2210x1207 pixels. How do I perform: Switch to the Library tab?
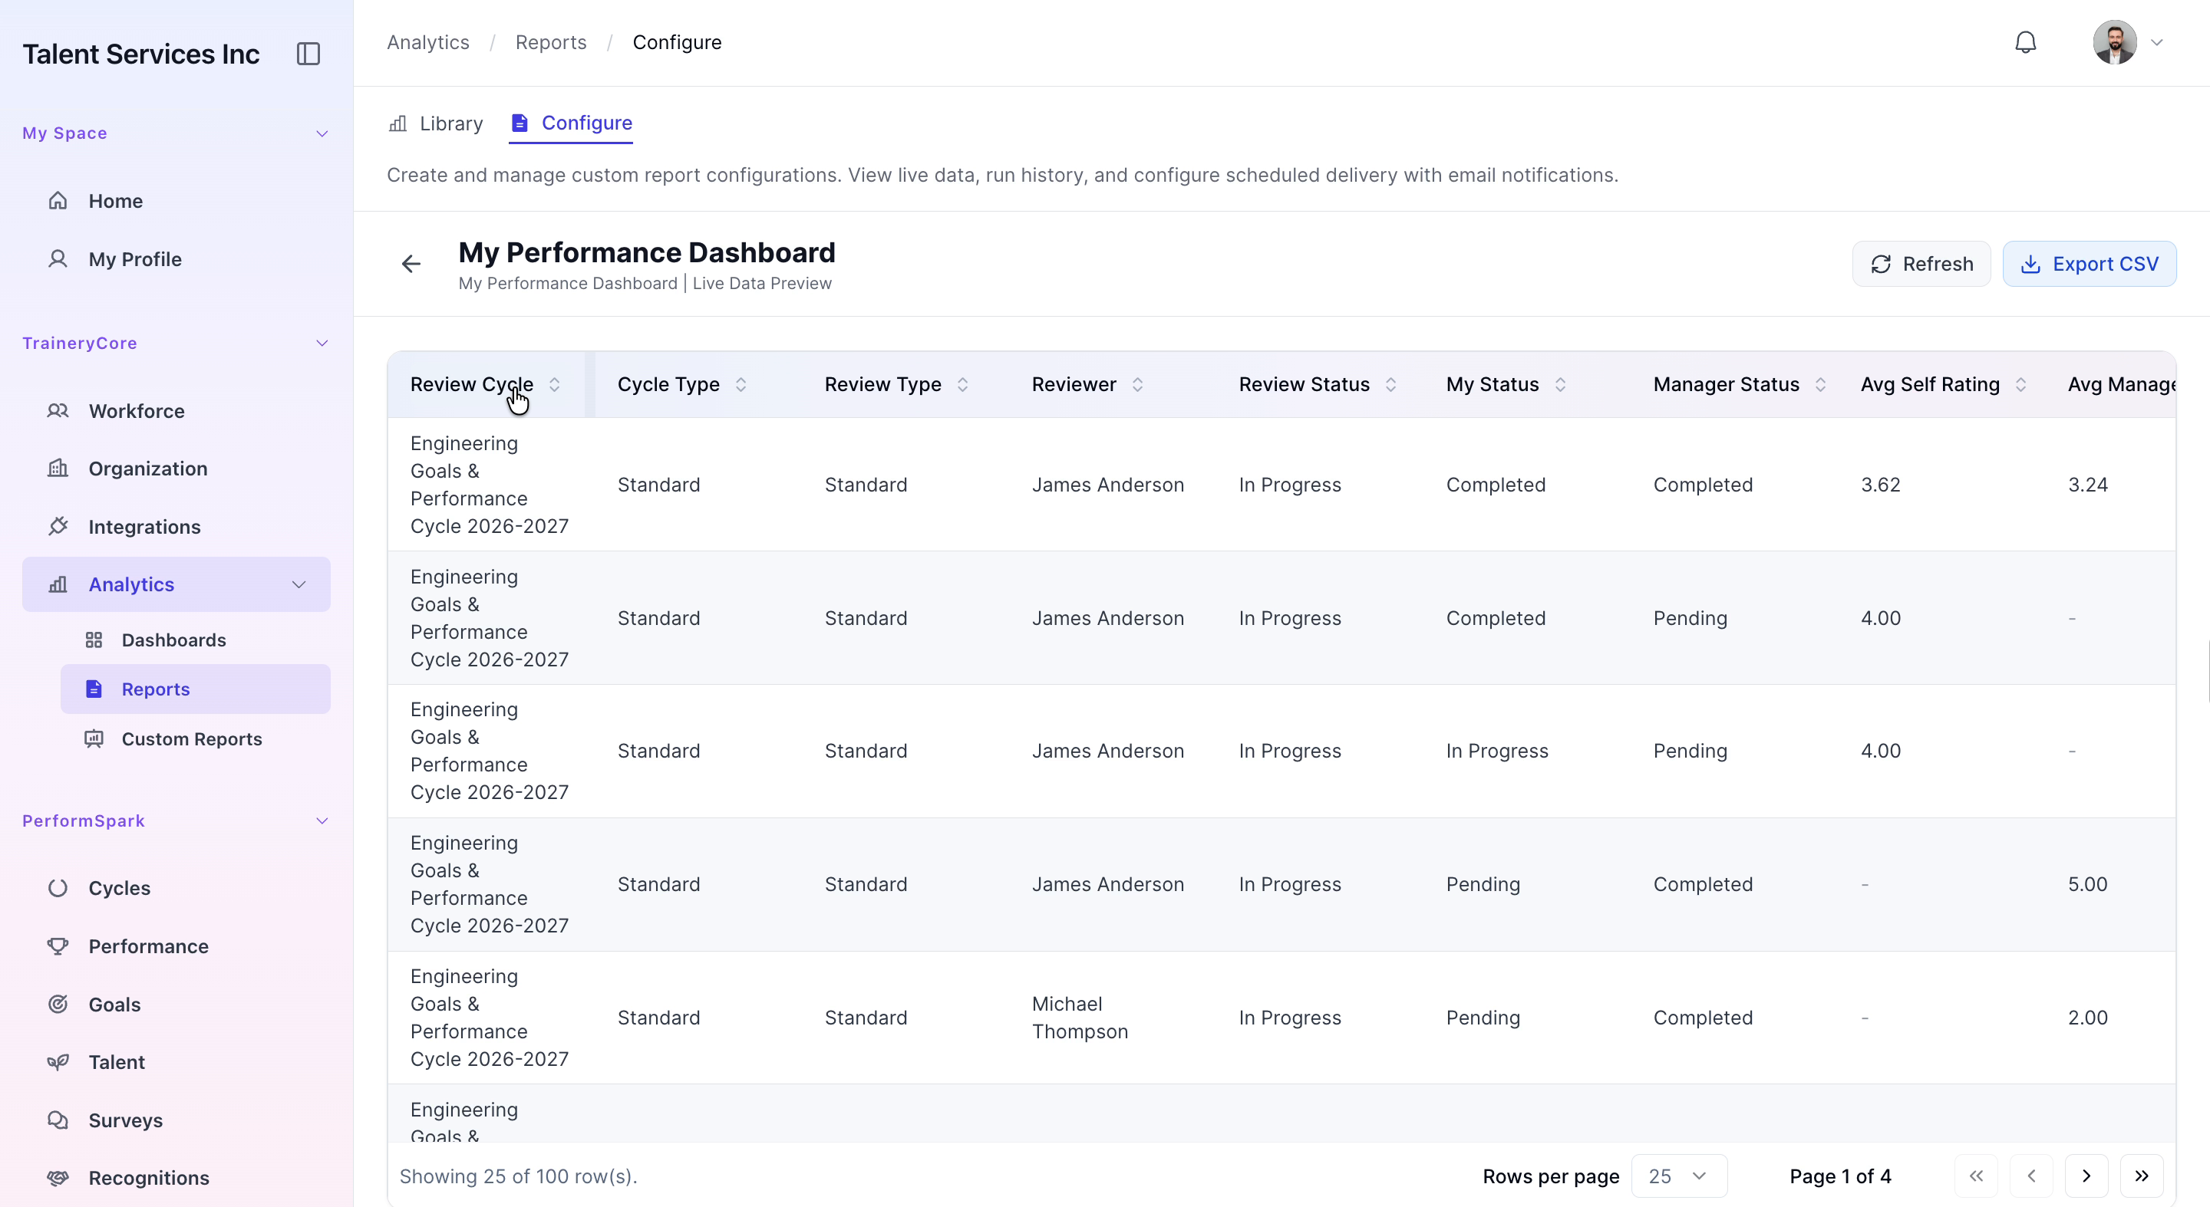coord(436,123)
